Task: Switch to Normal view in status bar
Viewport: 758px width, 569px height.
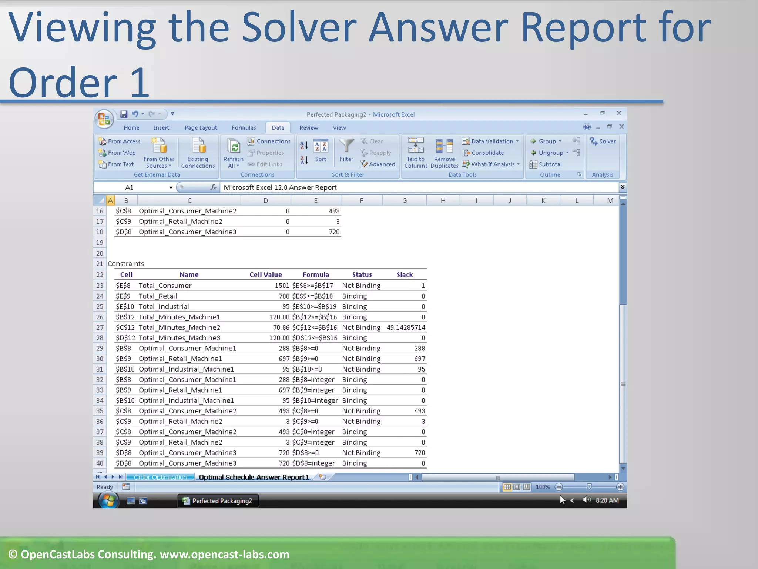Action: click(x=507, y=487)
